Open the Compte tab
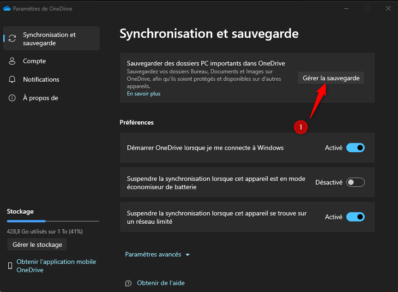Screen dimensions: 398x292 click(34, 61)
